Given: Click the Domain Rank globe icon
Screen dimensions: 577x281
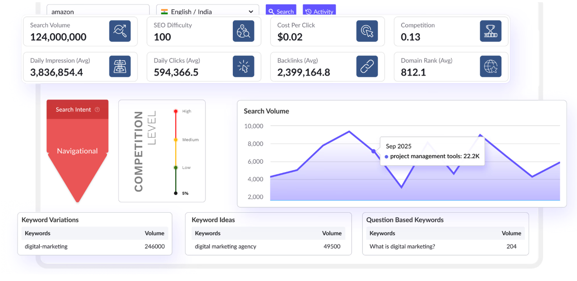Looking at the screenshot, I should click(491, 67).
